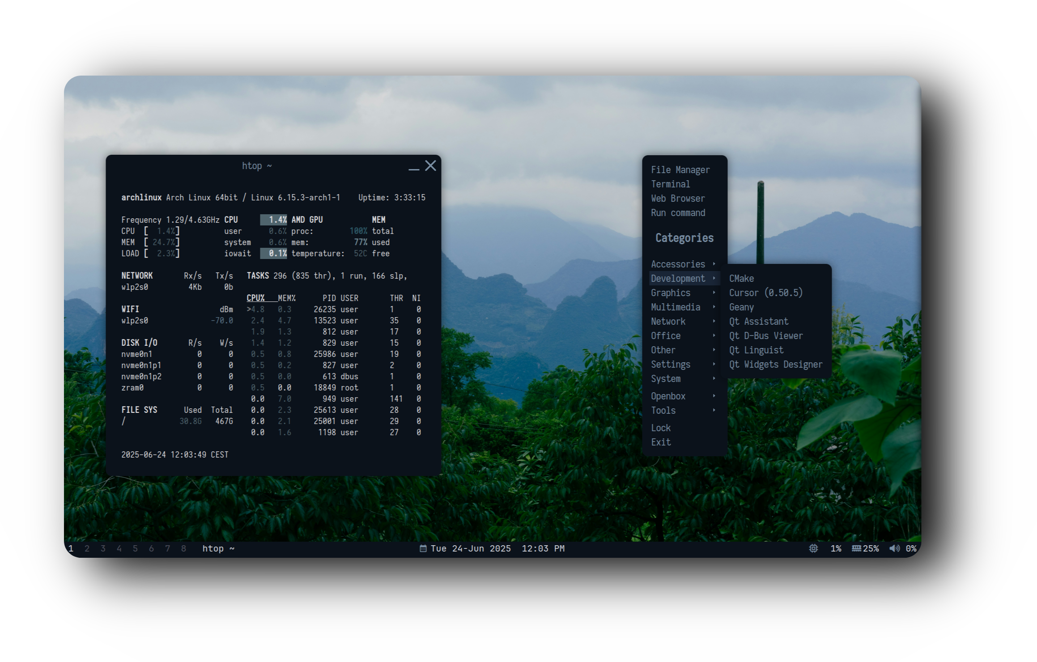
Task: Switch to workspace 8
Action: pyautogui.click(x=183, y=548)
